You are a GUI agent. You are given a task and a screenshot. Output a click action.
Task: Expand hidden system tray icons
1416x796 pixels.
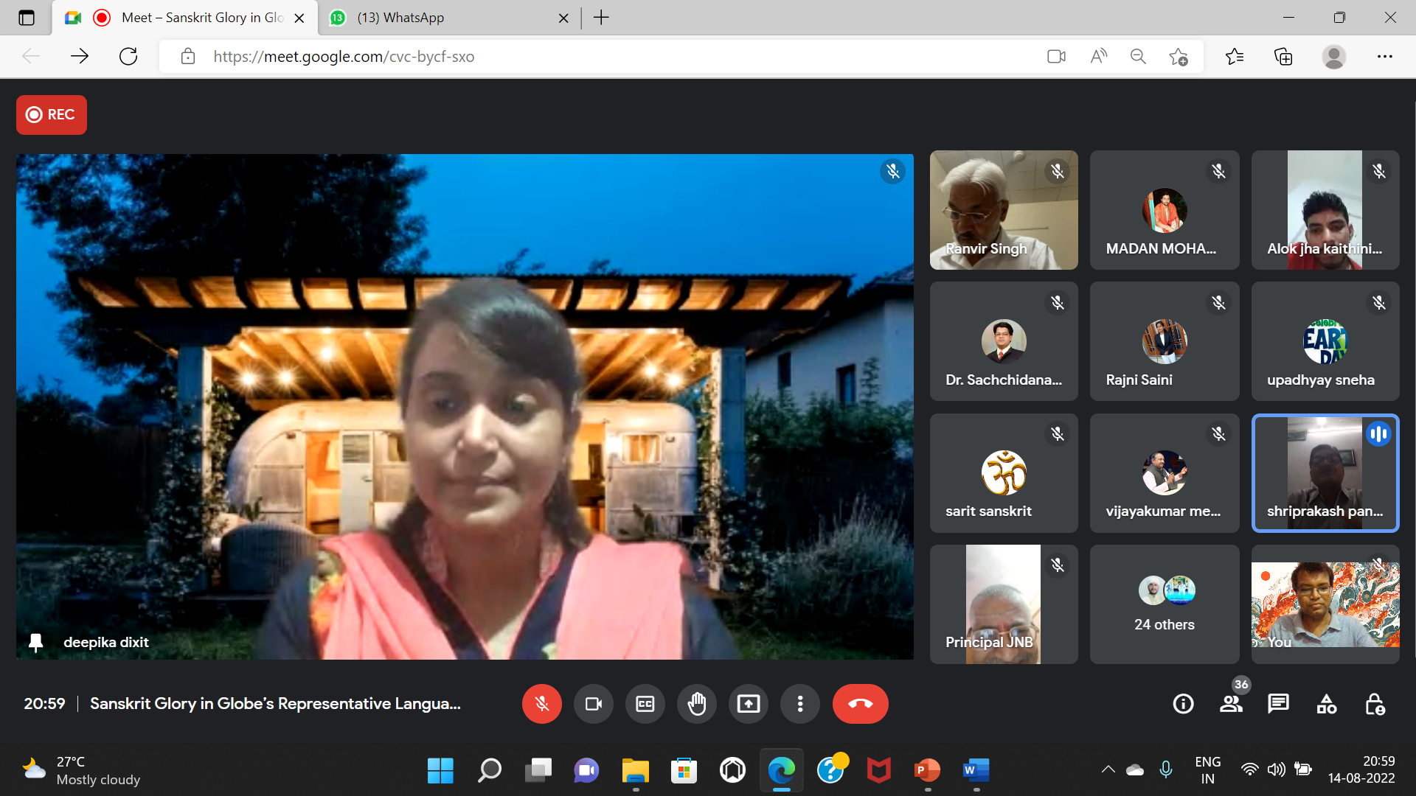coord(1108,769)
